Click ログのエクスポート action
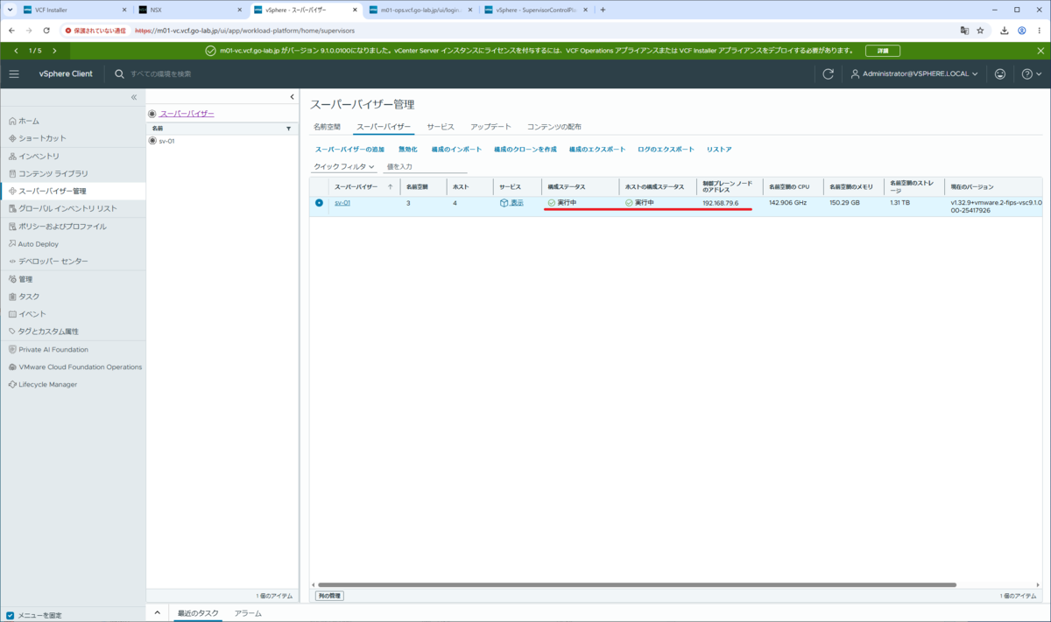The image size is (1051, 622). pyautogui.click(x=666, y=150)
